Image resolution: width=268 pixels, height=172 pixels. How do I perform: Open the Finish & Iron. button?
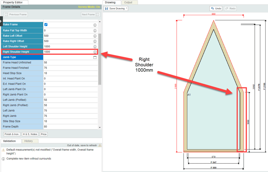(12, 134)
